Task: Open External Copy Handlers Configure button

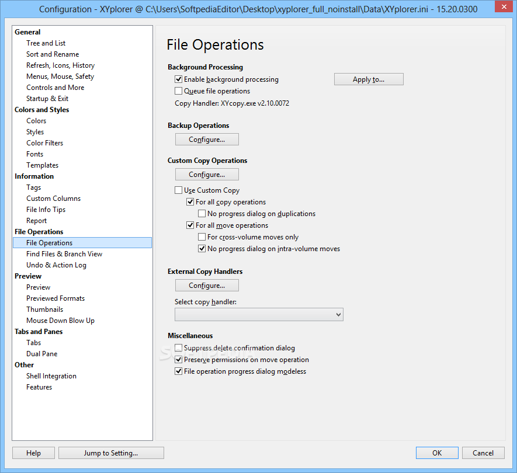Action: (x=207, y=286)
